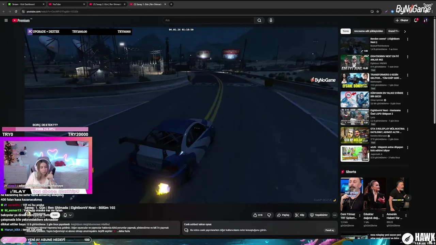Click the blue extension icon in toolbar
Image resolution: width=436 pixels, height=245 pixels.
coord(392,12)
